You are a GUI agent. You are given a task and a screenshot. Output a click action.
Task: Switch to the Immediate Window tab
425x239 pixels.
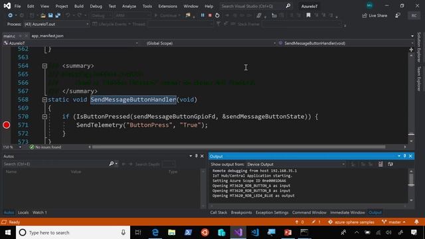point(347,212)
